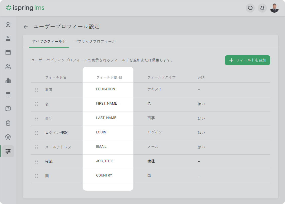This screenshot has height=204, width=285.
Task: Open the user avatar profile menu
Action: 274,8
